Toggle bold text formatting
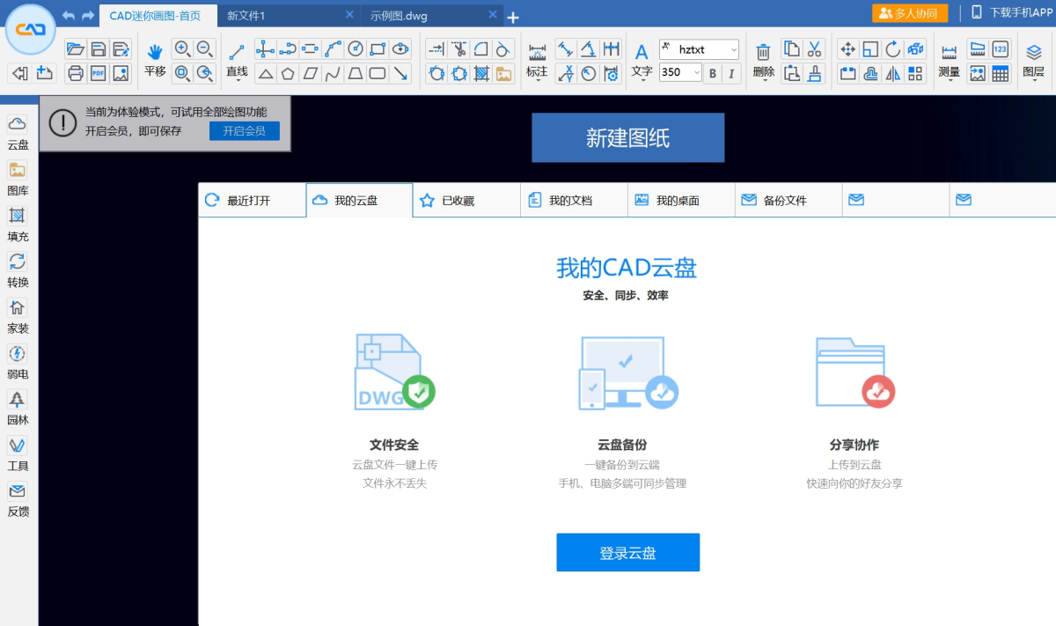This screenshot has width=1056, height=626. tap(713, 73)
